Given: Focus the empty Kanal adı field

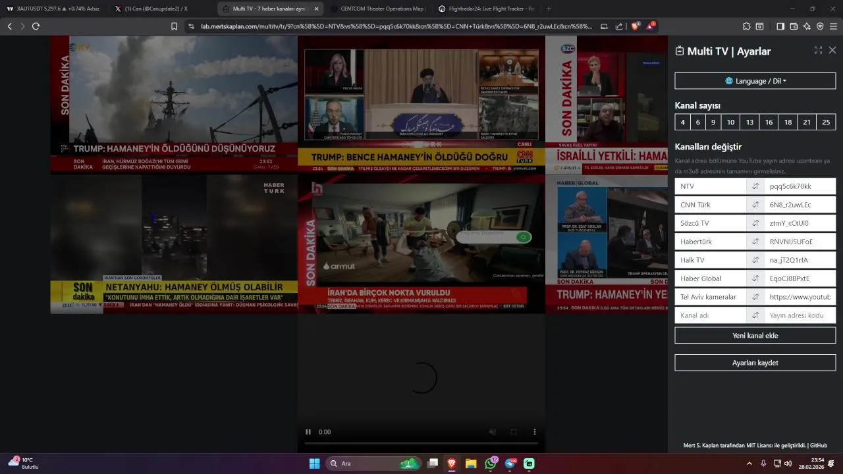Looking at the screenshot, I should [711, 315].
